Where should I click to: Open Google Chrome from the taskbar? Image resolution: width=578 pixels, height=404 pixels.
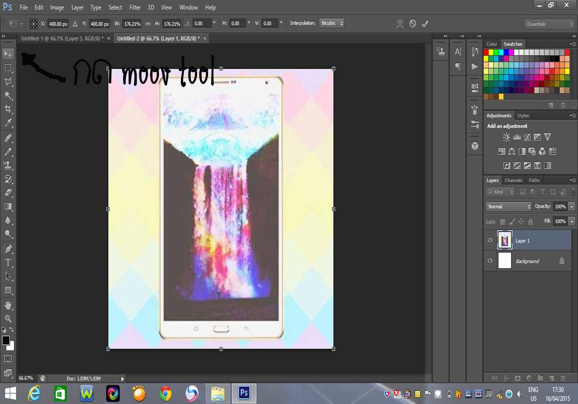click(166, 394)
